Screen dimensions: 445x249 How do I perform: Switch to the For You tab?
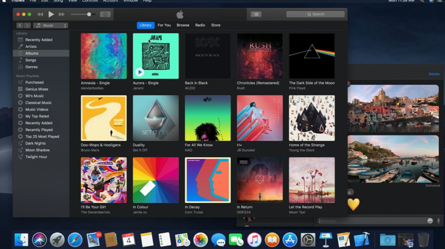click(164, 25)
